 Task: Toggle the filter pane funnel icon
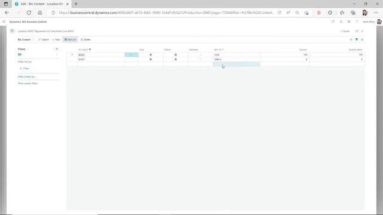click(x=357, y=39)
